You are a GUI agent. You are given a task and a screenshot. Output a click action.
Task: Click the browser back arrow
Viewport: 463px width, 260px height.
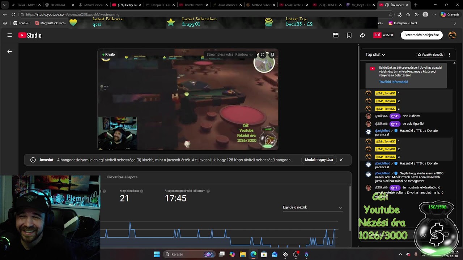point(5,14)
